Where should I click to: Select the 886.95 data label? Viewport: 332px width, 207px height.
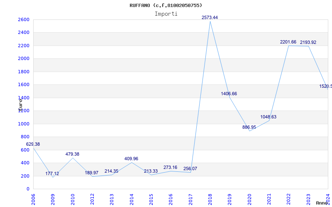[x=249, y=128]
